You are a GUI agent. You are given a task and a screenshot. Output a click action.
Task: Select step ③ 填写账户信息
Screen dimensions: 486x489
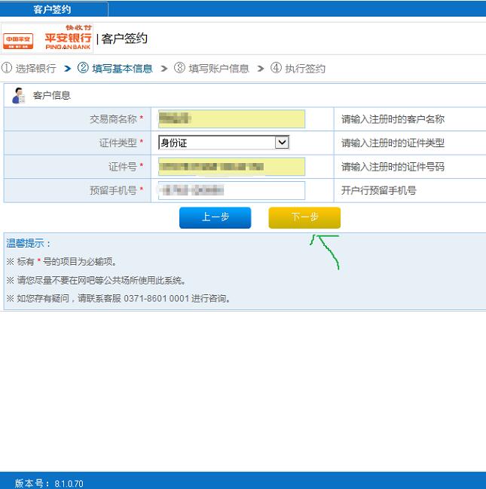(212, 69)
